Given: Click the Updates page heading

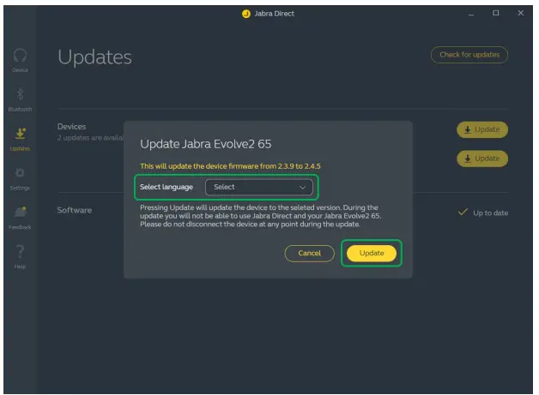Looking at the screenshot, I should [94, 57].
